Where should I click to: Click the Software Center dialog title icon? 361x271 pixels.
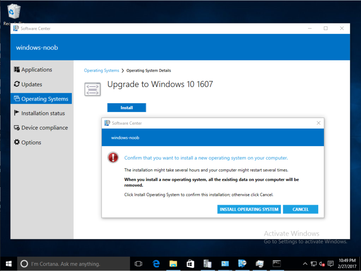107,123
